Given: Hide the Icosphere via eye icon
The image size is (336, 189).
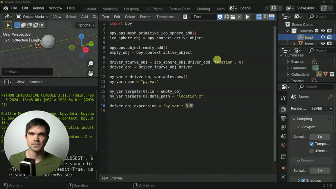Looking at the screenshot, I should coord(323,44).
